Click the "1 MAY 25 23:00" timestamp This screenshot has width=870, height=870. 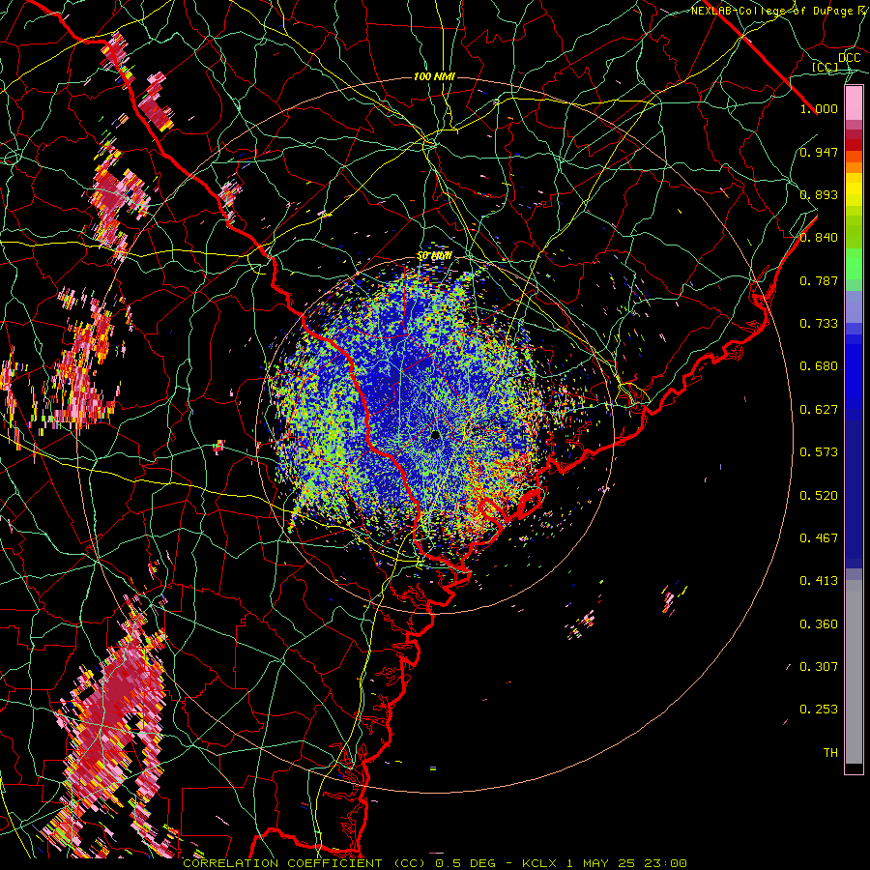(626, 863)
